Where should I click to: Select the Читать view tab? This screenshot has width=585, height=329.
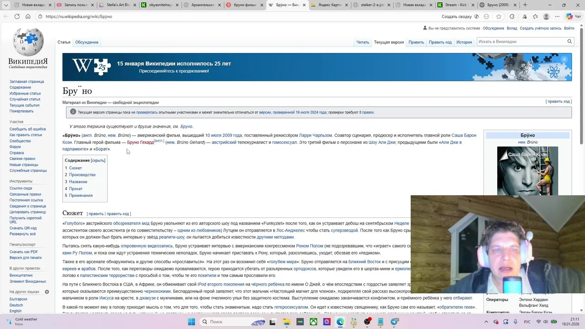[362, 42]
